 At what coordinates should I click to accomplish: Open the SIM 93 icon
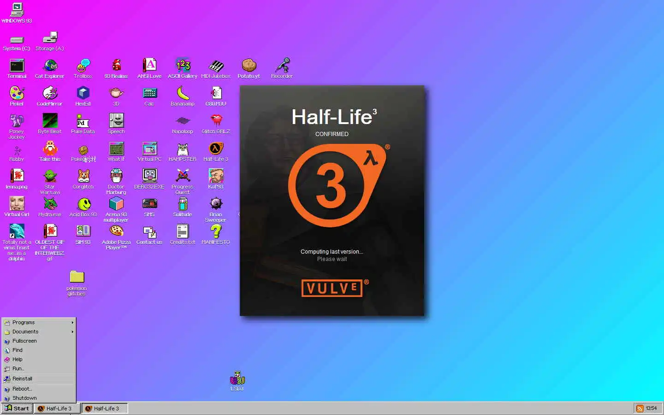[x=83, y=235]
